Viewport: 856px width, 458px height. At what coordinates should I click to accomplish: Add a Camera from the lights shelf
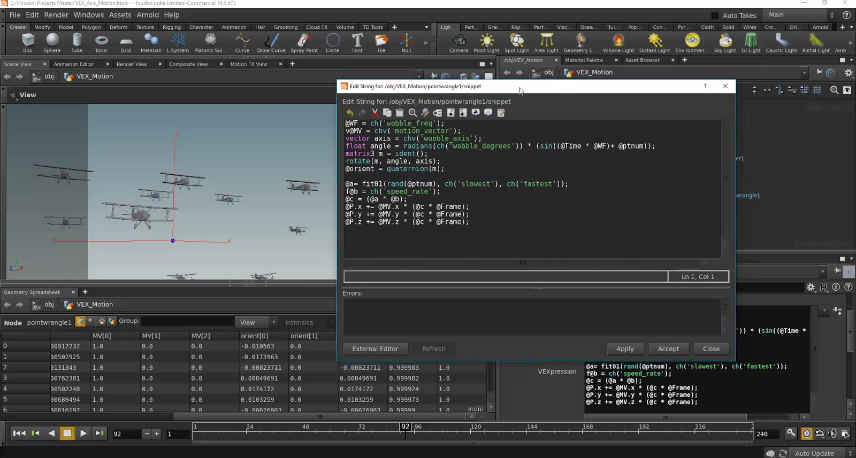(458, 43)
